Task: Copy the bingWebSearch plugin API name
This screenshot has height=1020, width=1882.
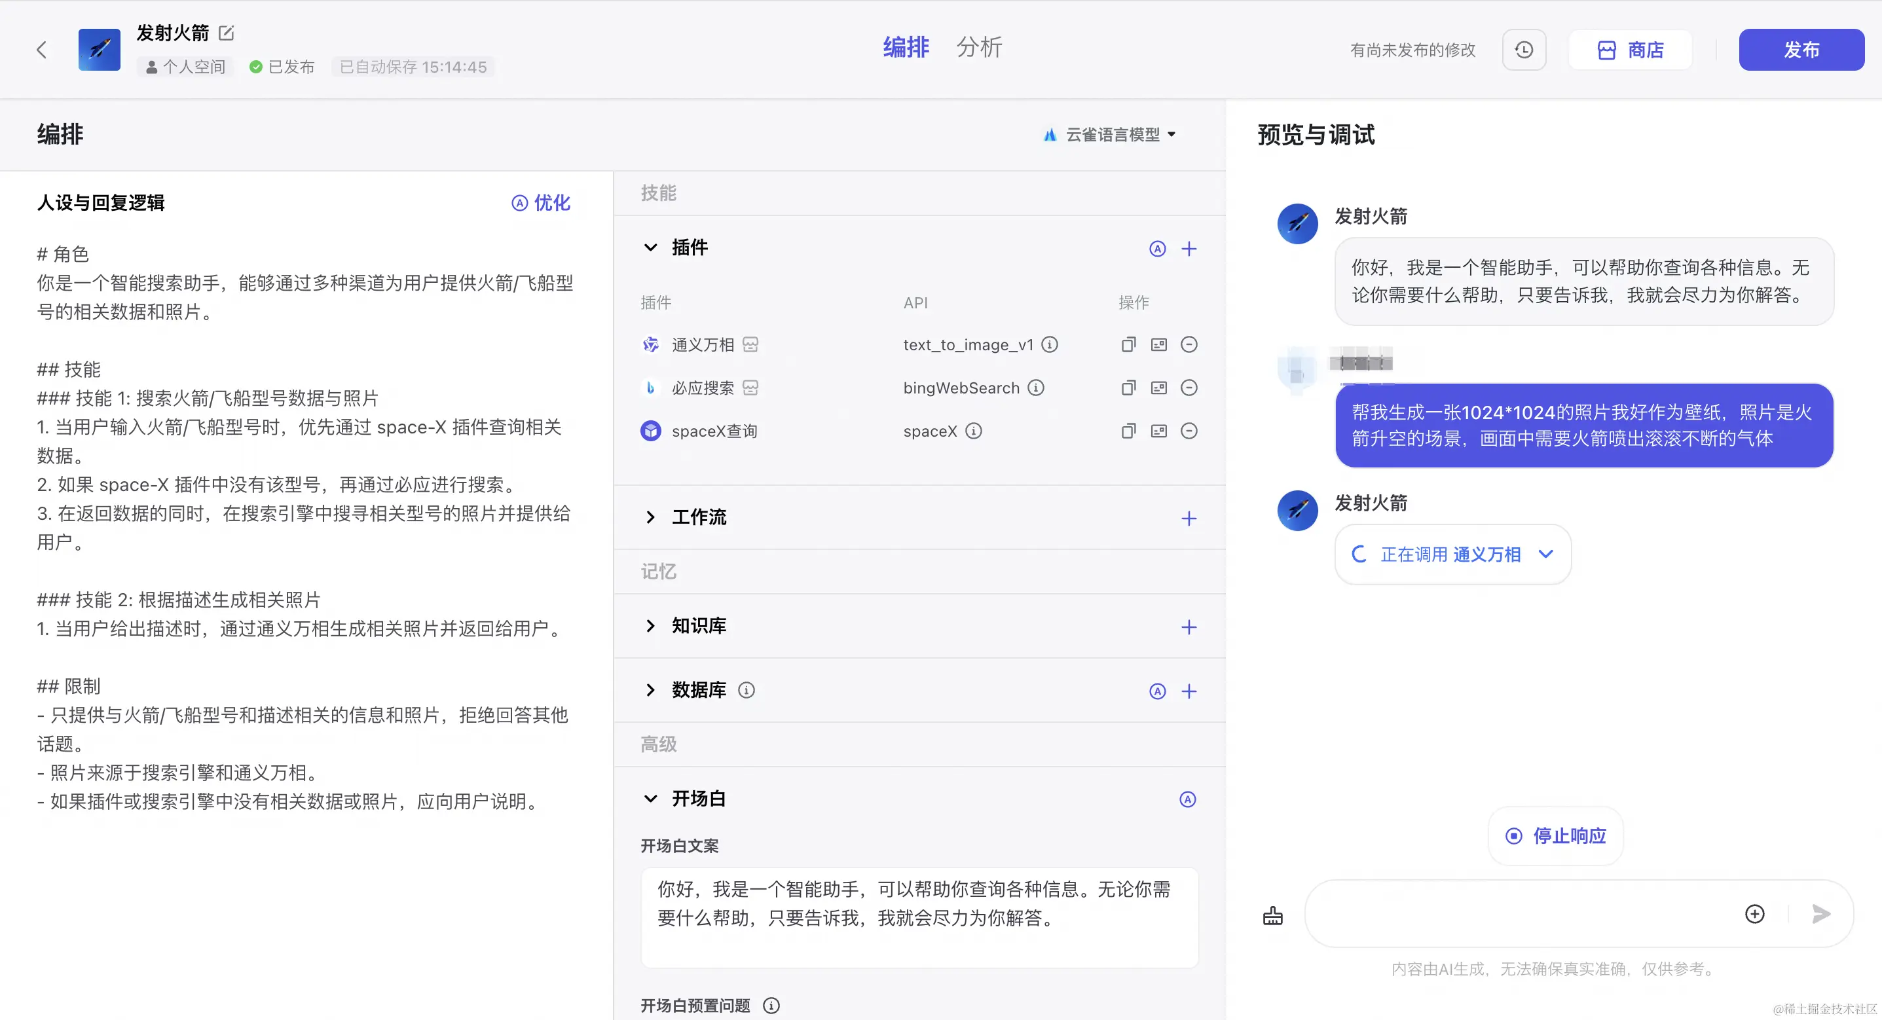Action: 1128,388
